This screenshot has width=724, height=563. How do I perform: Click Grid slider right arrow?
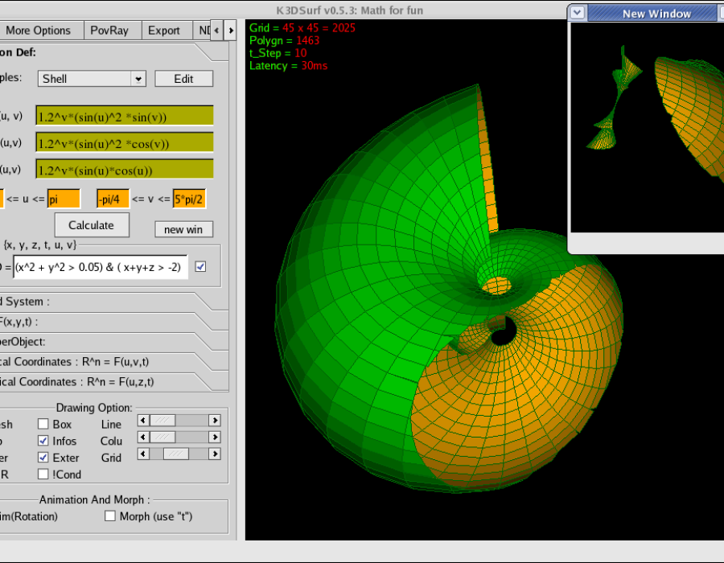(x=215, y=454)
